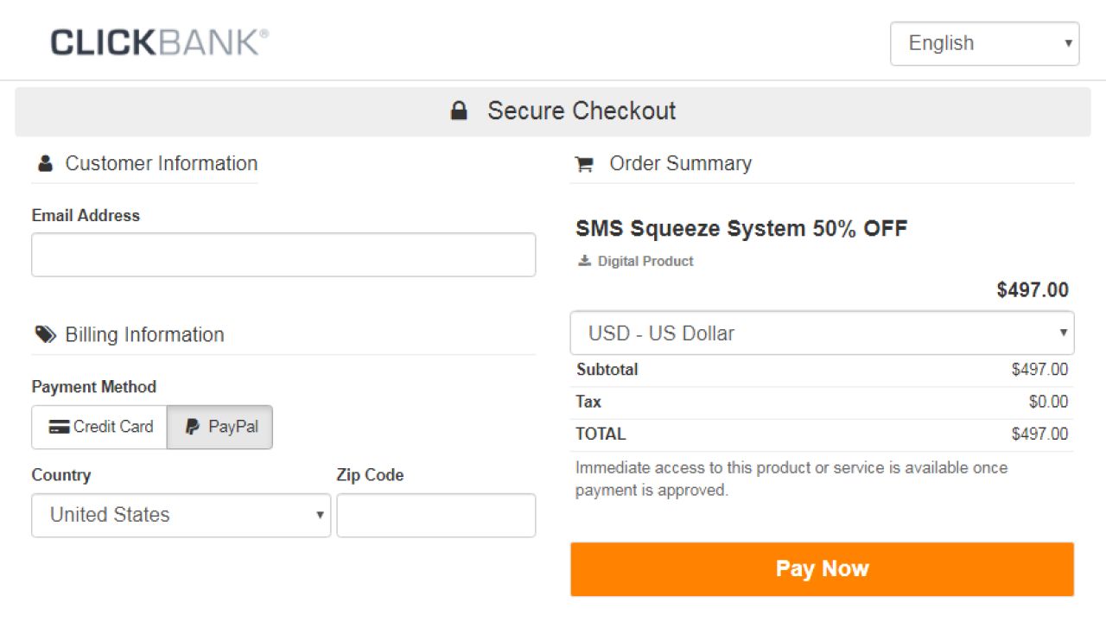The image size is (1106, 622).
Task: Click the shopping cart icon by Order Summary
Action: 584,163
